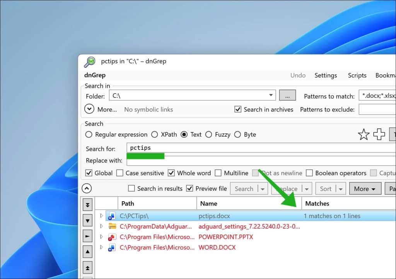
Task: Click the Word file icon for pctips.docx row
Action: click(x=112, y=216)
